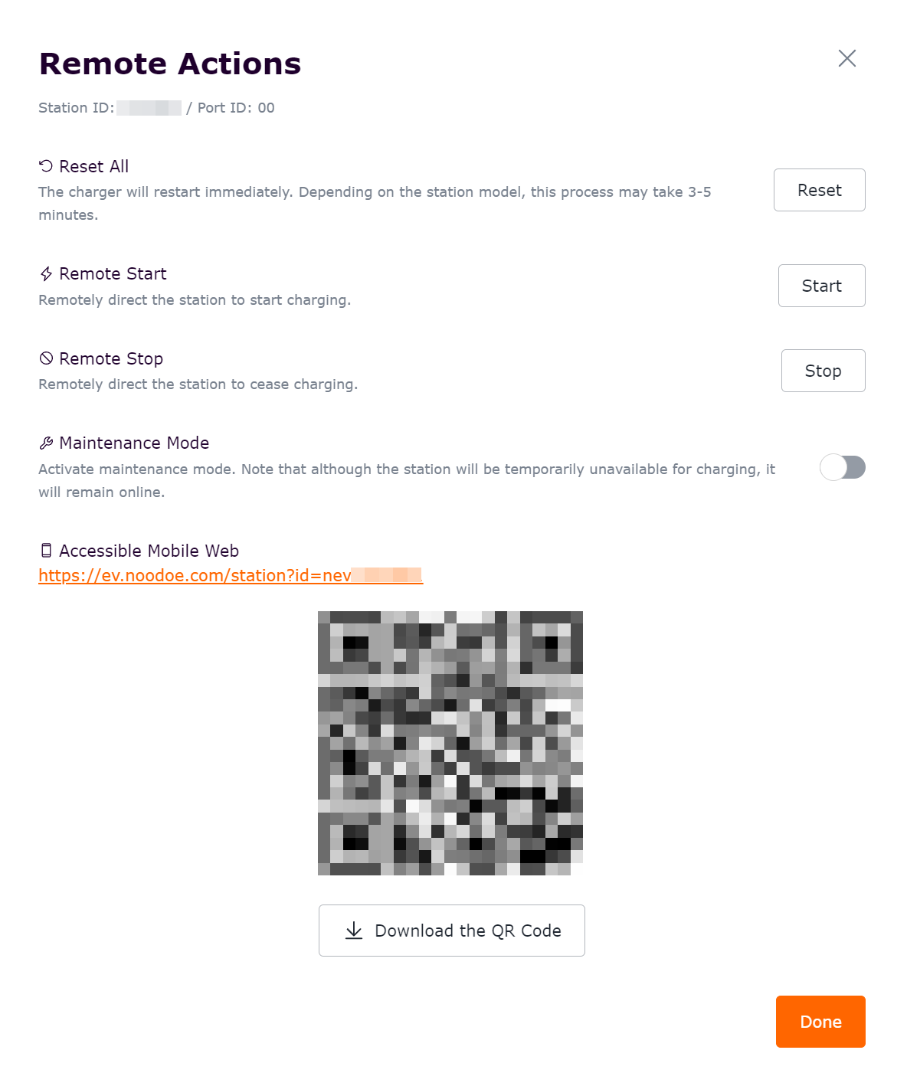This screenshot has height=1086, width=907.
Task: Click the Accessible Mobile Web phone icon
Action: point(46,551)
